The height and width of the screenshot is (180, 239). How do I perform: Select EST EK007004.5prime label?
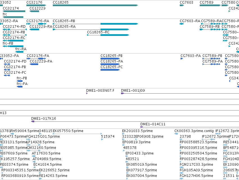tap(142, 176)
